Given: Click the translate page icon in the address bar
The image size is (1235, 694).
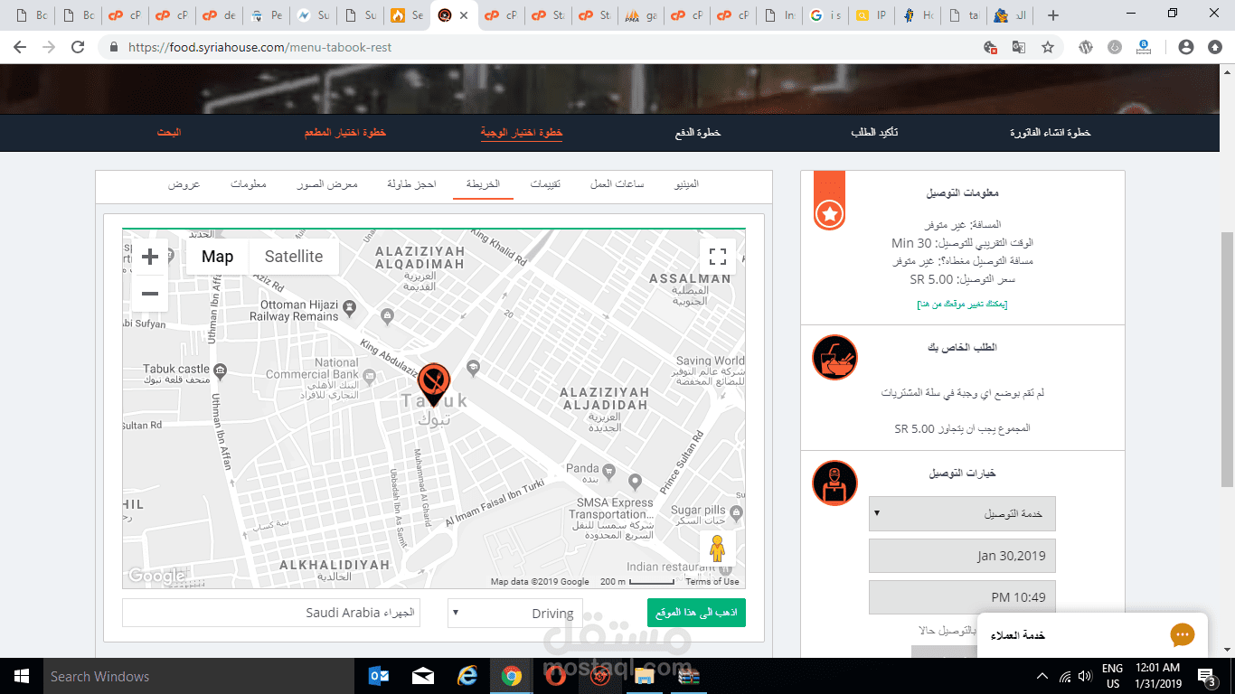Looking at the screenshot, I should (1019, 47).
